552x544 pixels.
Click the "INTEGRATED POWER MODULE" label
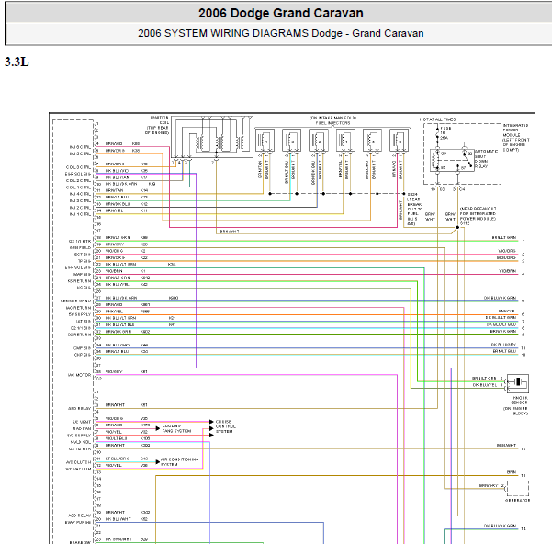516,130
